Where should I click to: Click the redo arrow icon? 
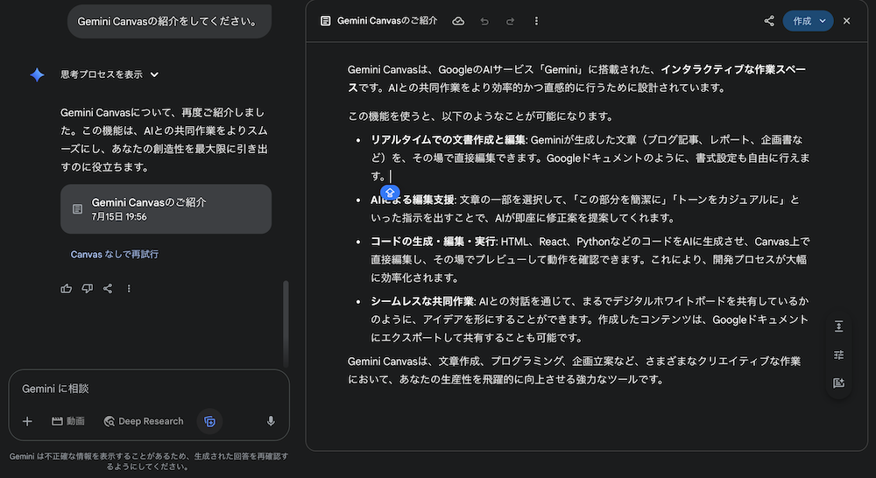[510, 21]
